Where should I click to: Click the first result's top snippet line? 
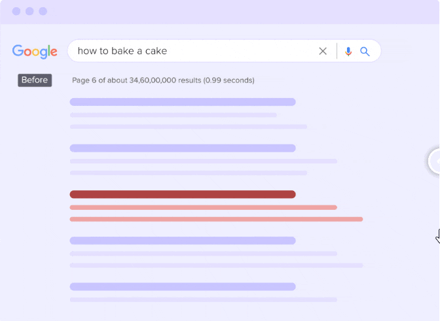coord(173,115)
